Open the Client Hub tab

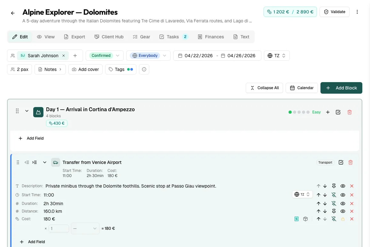click(x=109, y=37)
